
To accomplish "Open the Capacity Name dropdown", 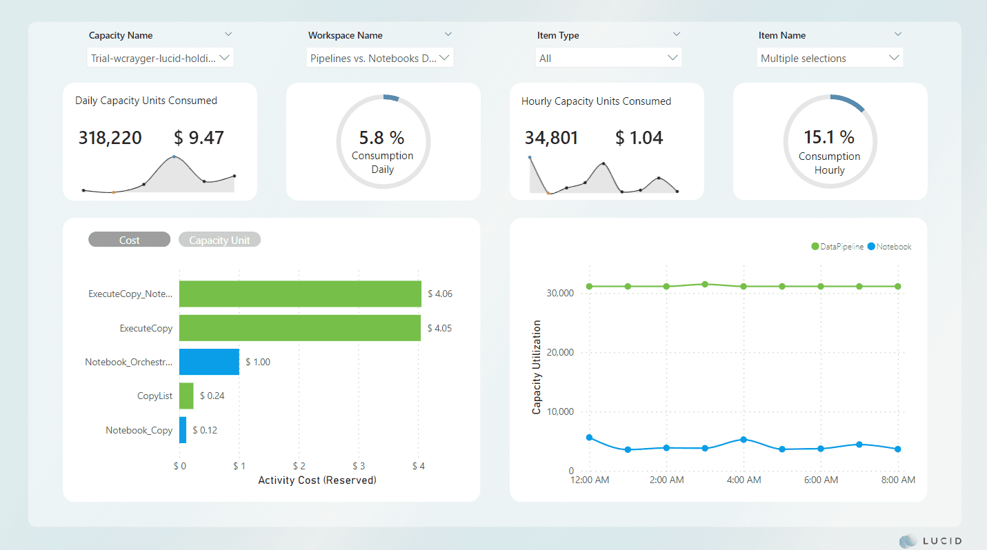I will tap(160, 57).
